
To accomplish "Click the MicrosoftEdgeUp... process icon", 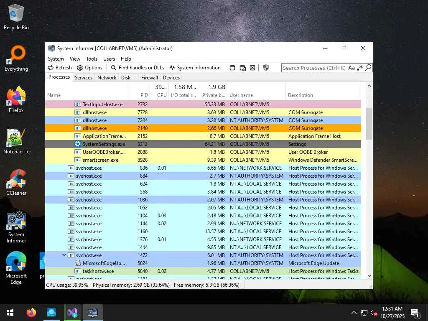I will pos(78,263).
